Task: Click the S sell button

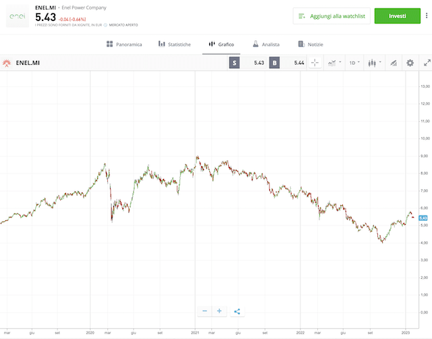Action: (234, 63)
